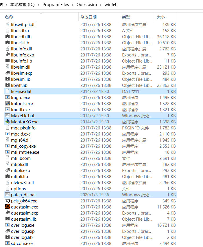Select the libucdb.a blank file icon

click(8, 30)
